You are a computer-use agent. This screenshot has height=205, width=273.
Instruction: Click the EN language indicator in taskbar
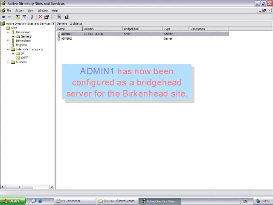tap(245, 201)
